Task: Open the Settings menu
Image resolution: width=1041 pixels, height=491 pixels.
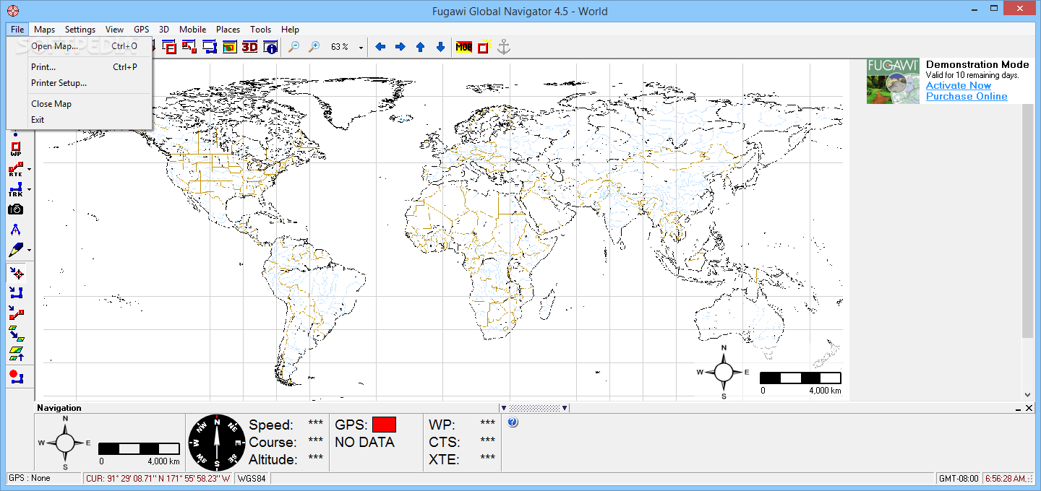Action: [80, 30]
